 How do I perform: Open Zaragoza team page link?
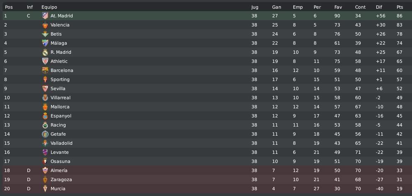point(61,179)
